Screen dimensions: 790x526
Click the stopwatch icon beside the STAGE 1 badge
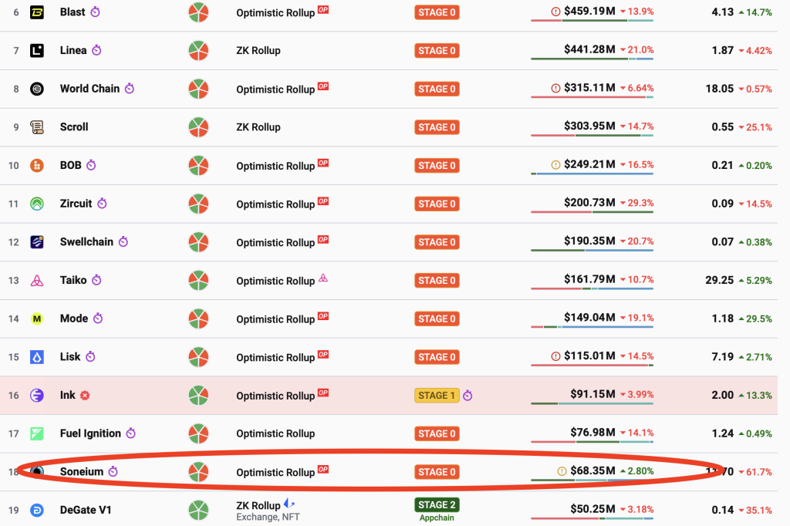tap(468, 396)
